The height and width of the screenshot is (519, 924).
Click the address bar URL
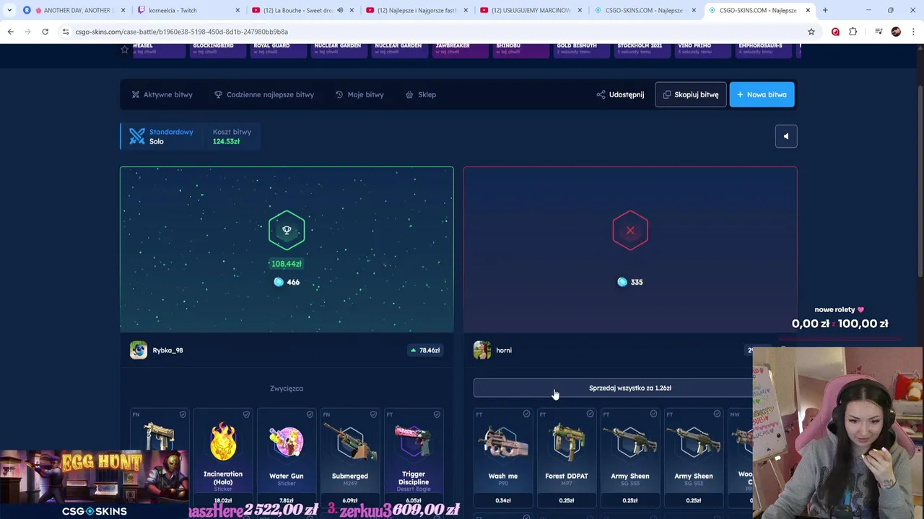coord(181,32)
